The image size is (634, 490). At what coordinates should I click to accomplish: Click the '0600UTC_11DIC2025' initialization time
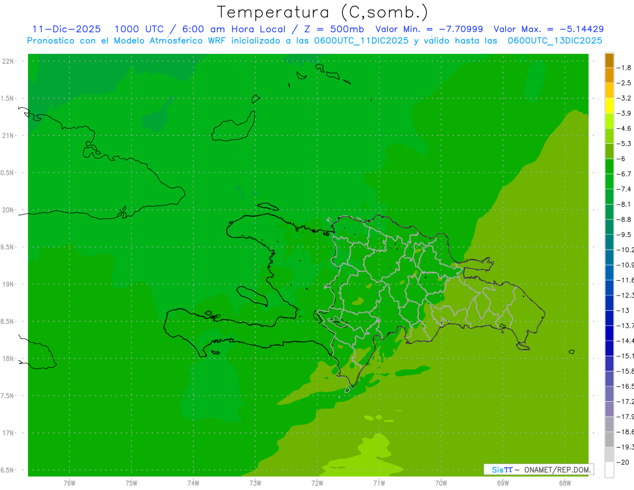[361, 41]
